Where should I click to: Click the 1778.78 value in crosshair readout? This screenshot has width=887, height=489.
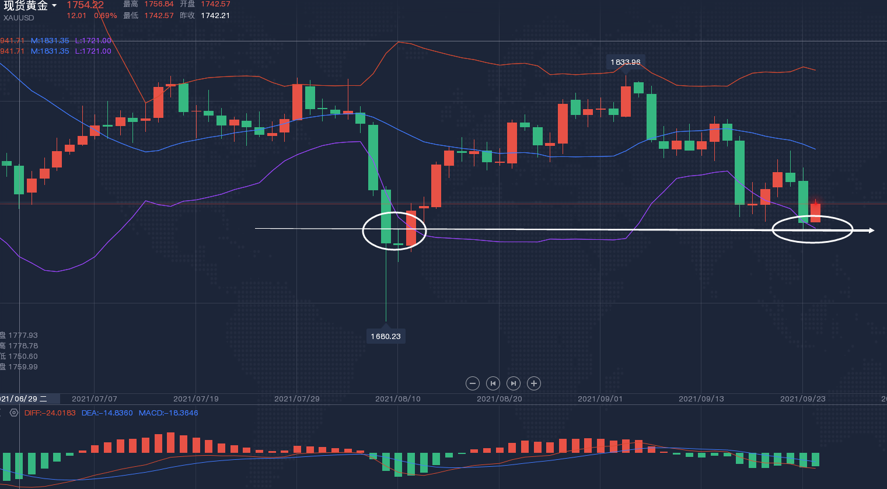click(23, 346)
